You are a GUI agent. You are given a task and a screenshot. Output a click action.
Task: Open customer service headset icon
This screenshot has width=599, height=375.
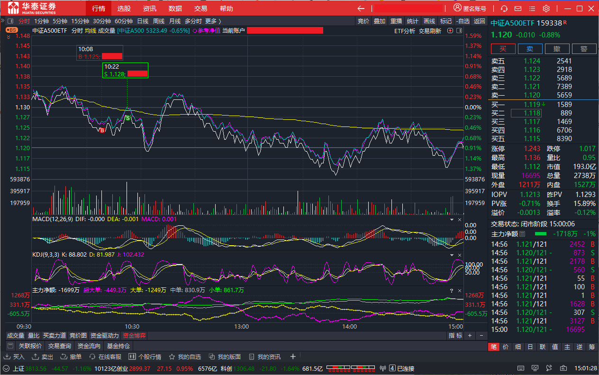pyautogui.click(x=504, y=9)
